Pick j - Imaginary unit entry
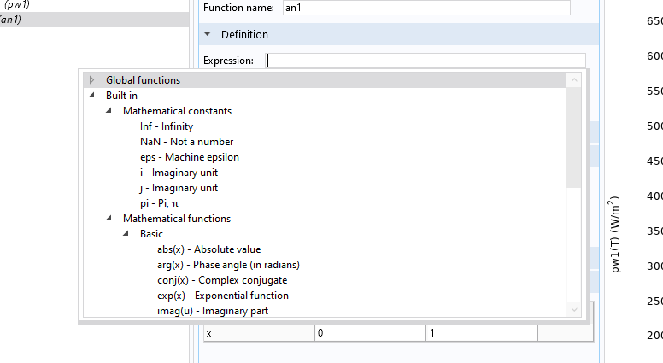Image resolution: width=663 pixels, height=363 pixels. (x=179, y=188)
